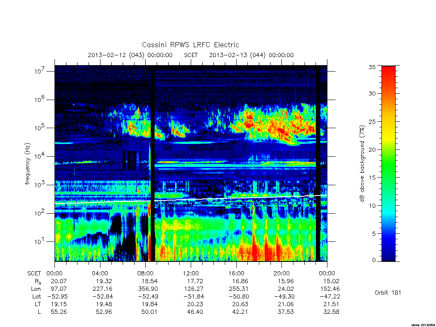
Task: Click the green middle of the color bar
Action: click(388, 164)
